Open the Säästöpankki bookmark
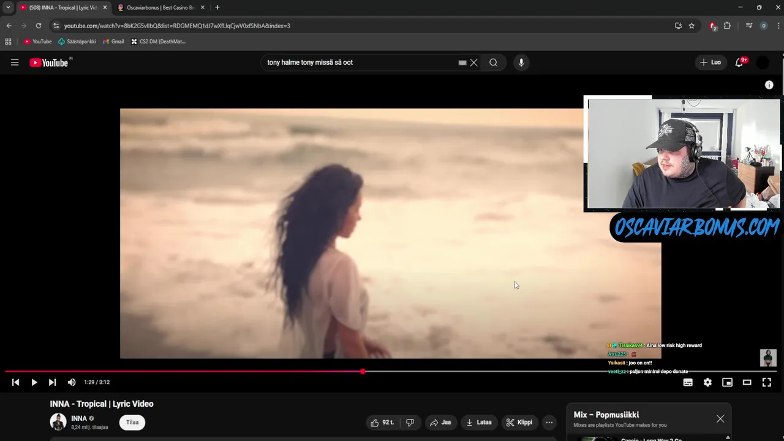 pos(77,42)
